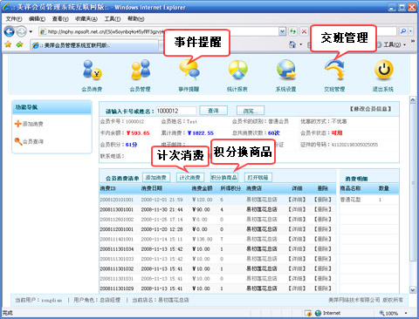Open the zoom level 100% dropdown
This screenshot has height=319, width=419.
click(406, 313)
